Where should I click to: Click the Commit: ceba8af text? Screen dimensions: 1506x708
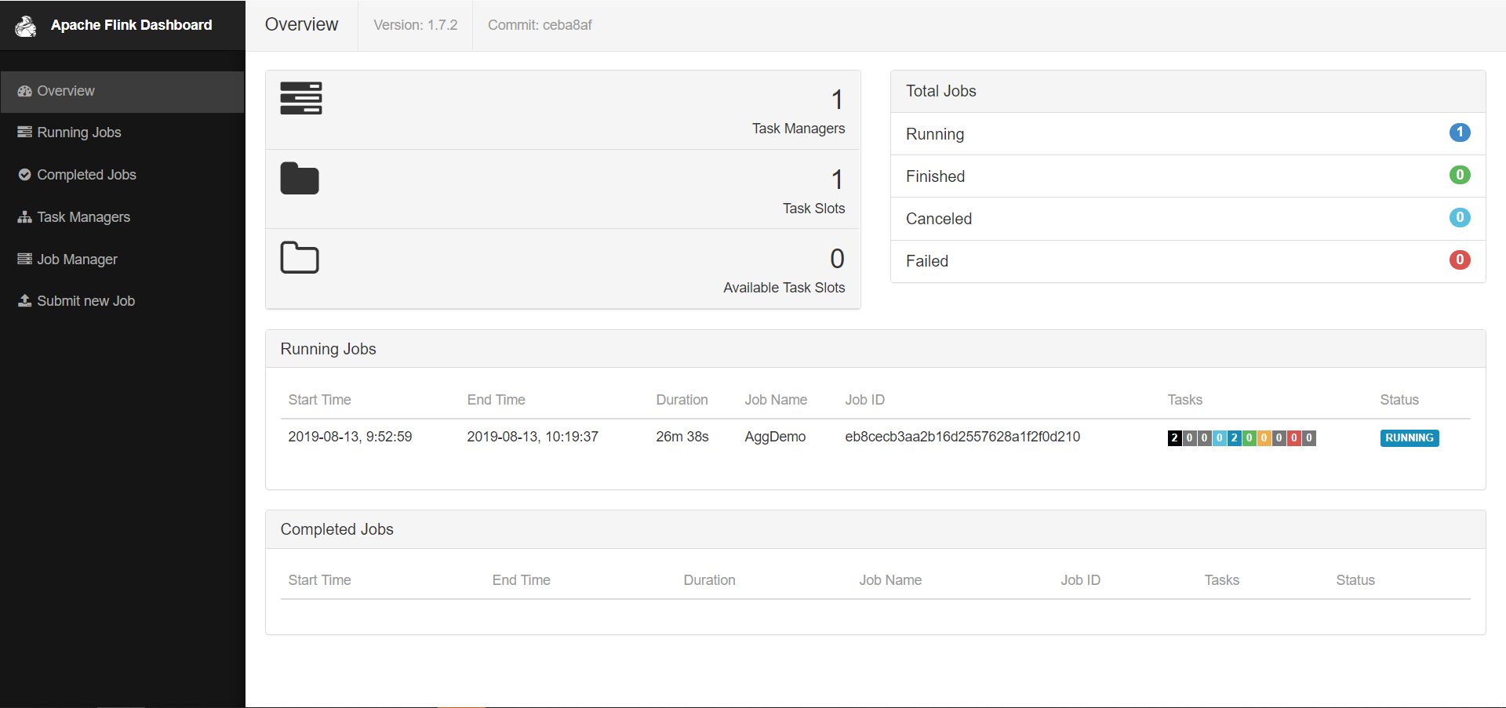pyautogui.click(x=540, y=25)
